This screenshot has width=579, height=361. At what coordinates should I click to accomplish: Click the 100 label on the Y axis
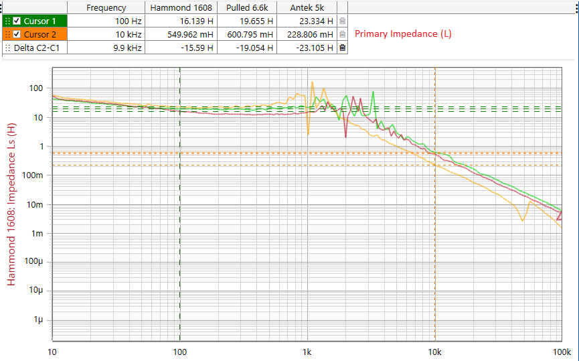click(x=36, y=88)
